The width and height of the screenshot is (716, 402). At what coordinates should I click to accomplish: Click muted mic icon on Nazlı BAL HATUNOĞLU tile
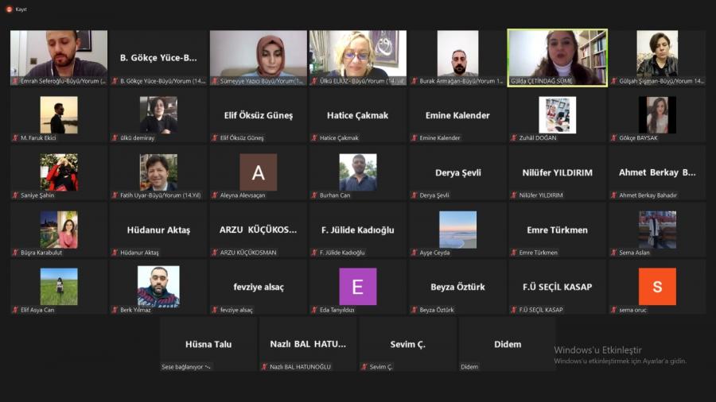coord(265,367)
